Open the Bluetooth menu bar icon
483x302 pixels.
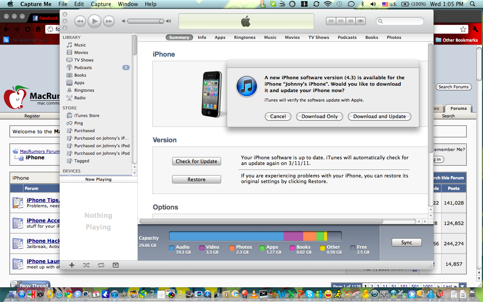(x=362, y=4)
